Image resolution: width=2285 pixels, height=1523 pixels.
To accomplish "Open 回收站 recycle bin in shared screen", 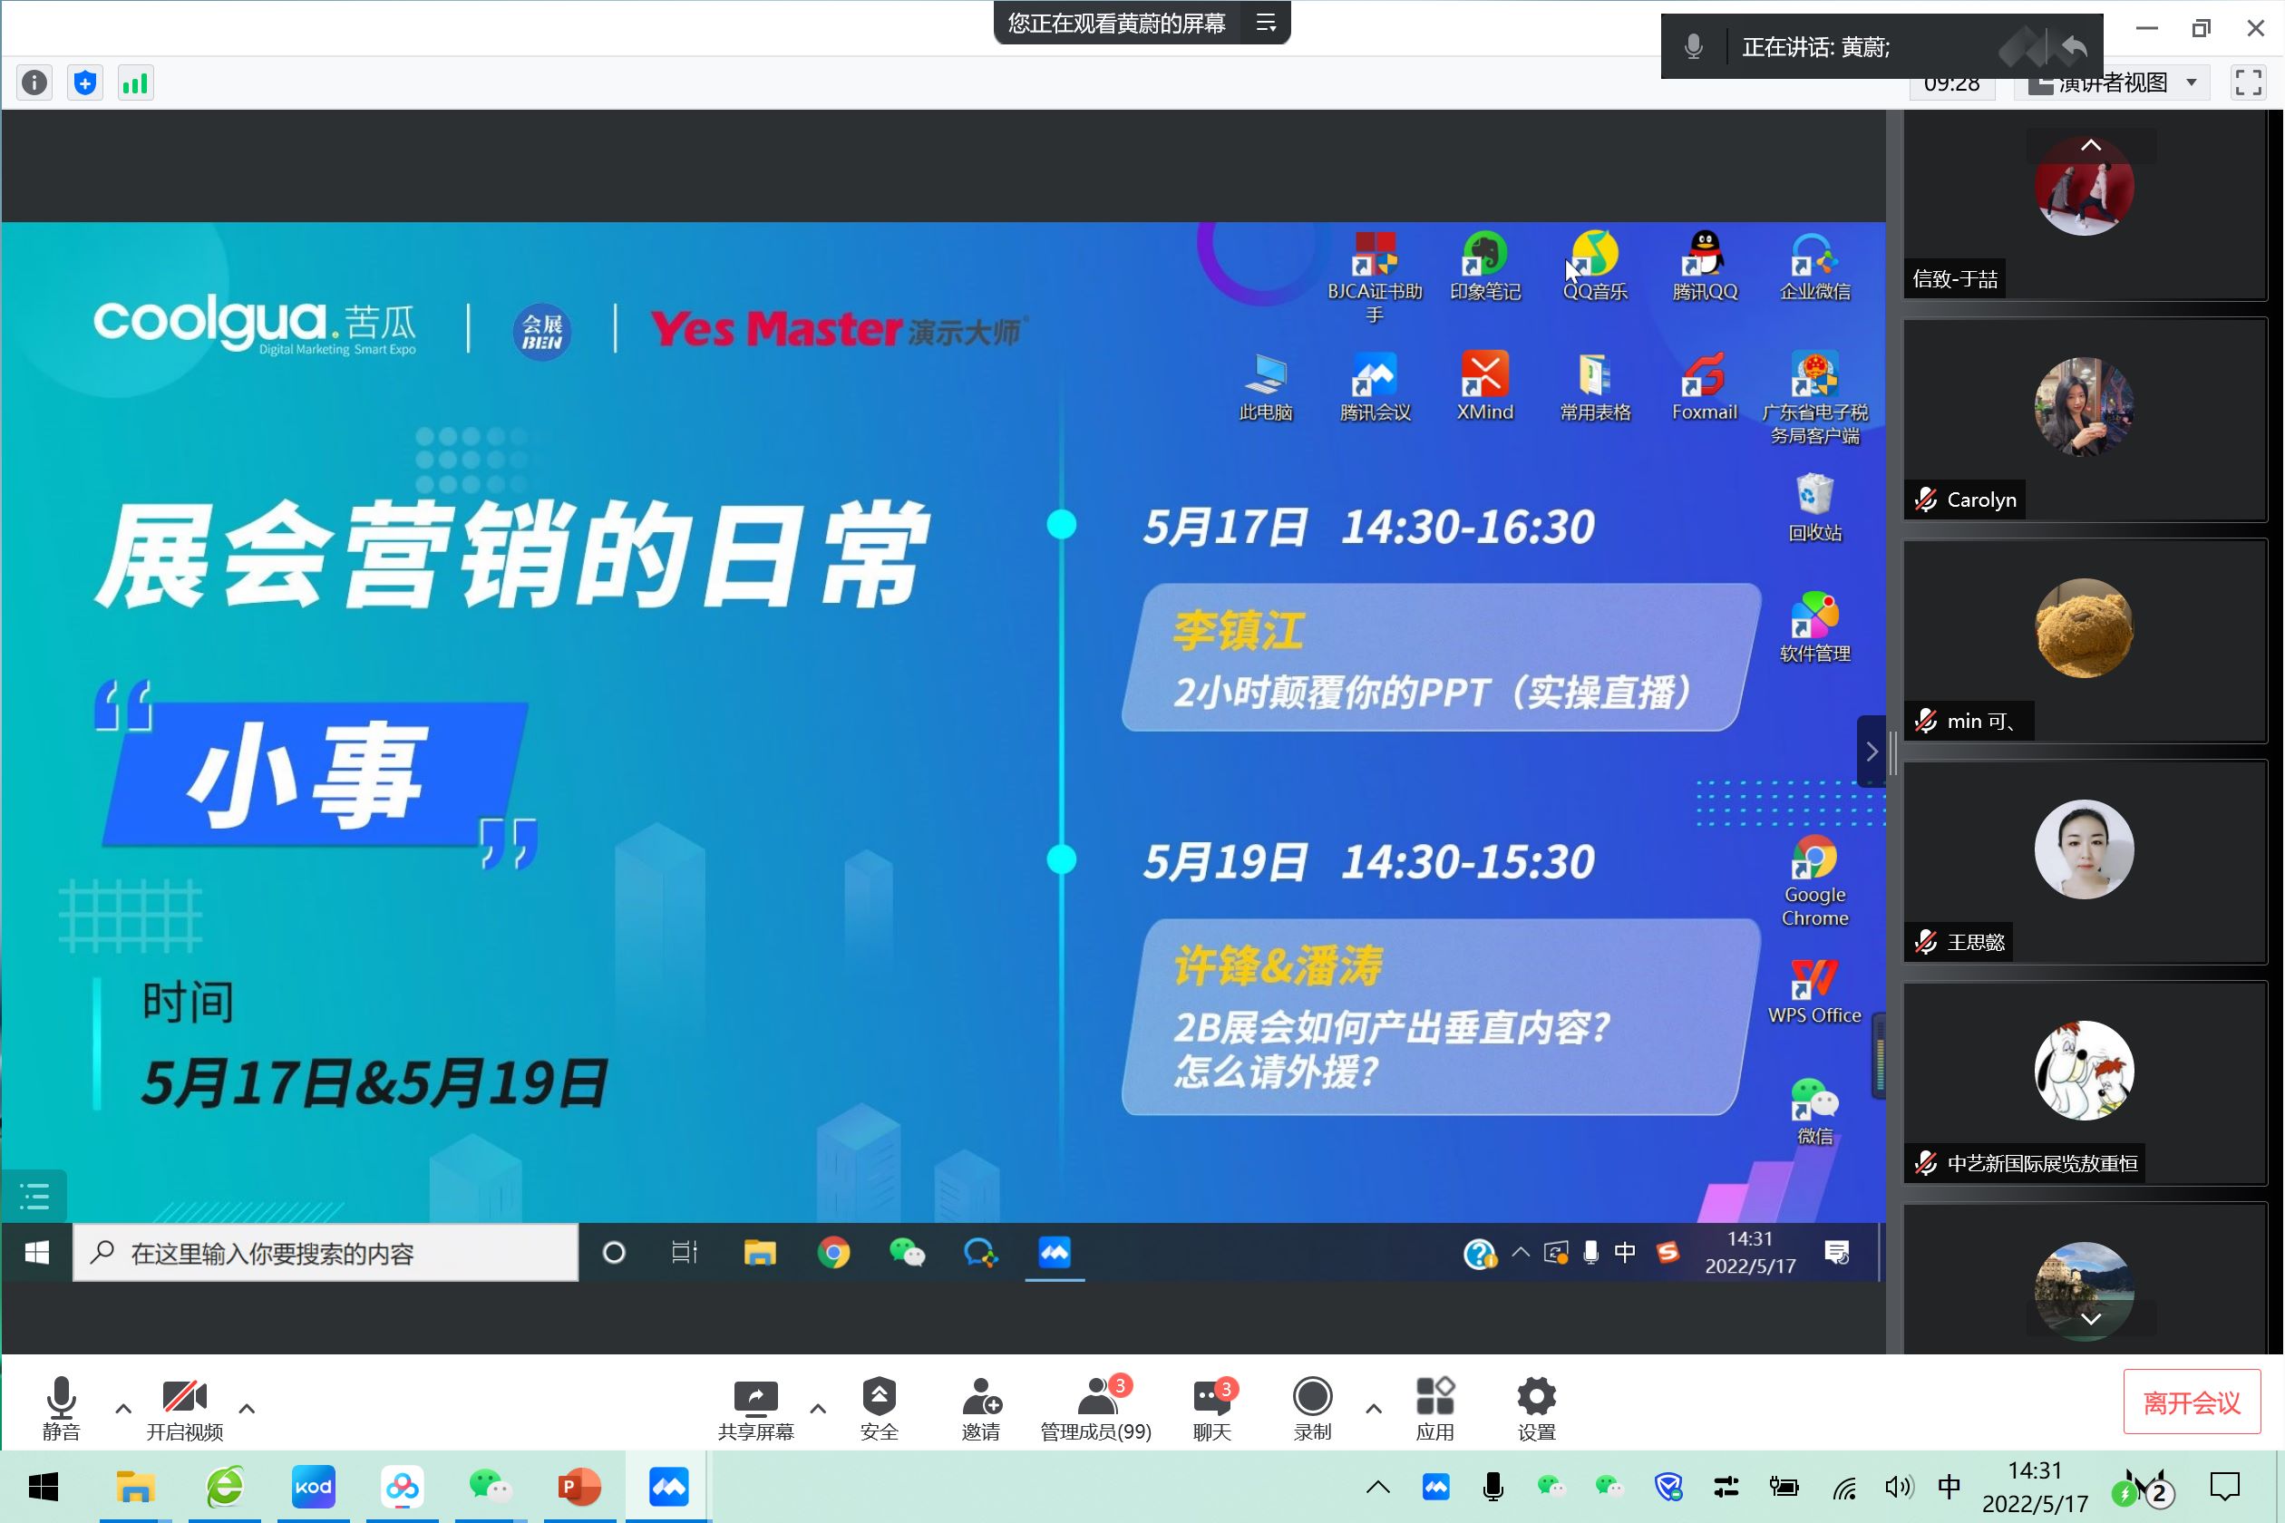I will click(x=1814, y=507).
